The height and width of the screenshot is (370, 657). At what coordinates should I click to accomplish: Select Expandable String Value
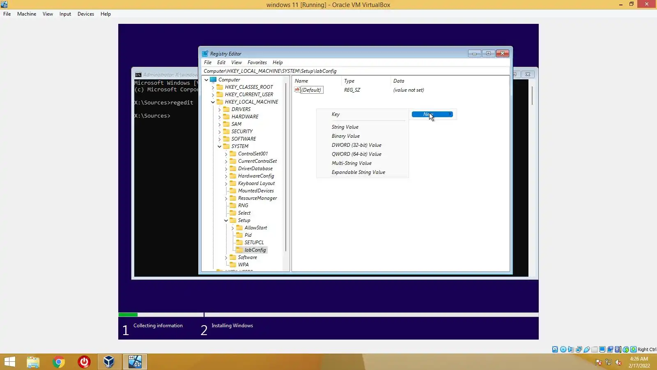362,172
